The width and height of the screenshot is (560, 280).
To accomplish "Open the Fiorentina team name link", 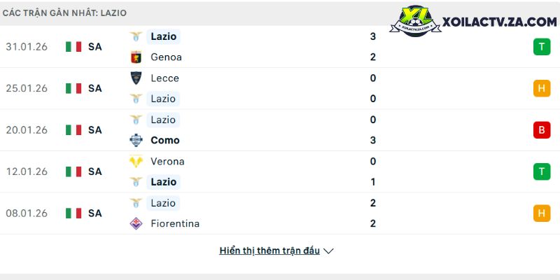I will tap(175, 223).
